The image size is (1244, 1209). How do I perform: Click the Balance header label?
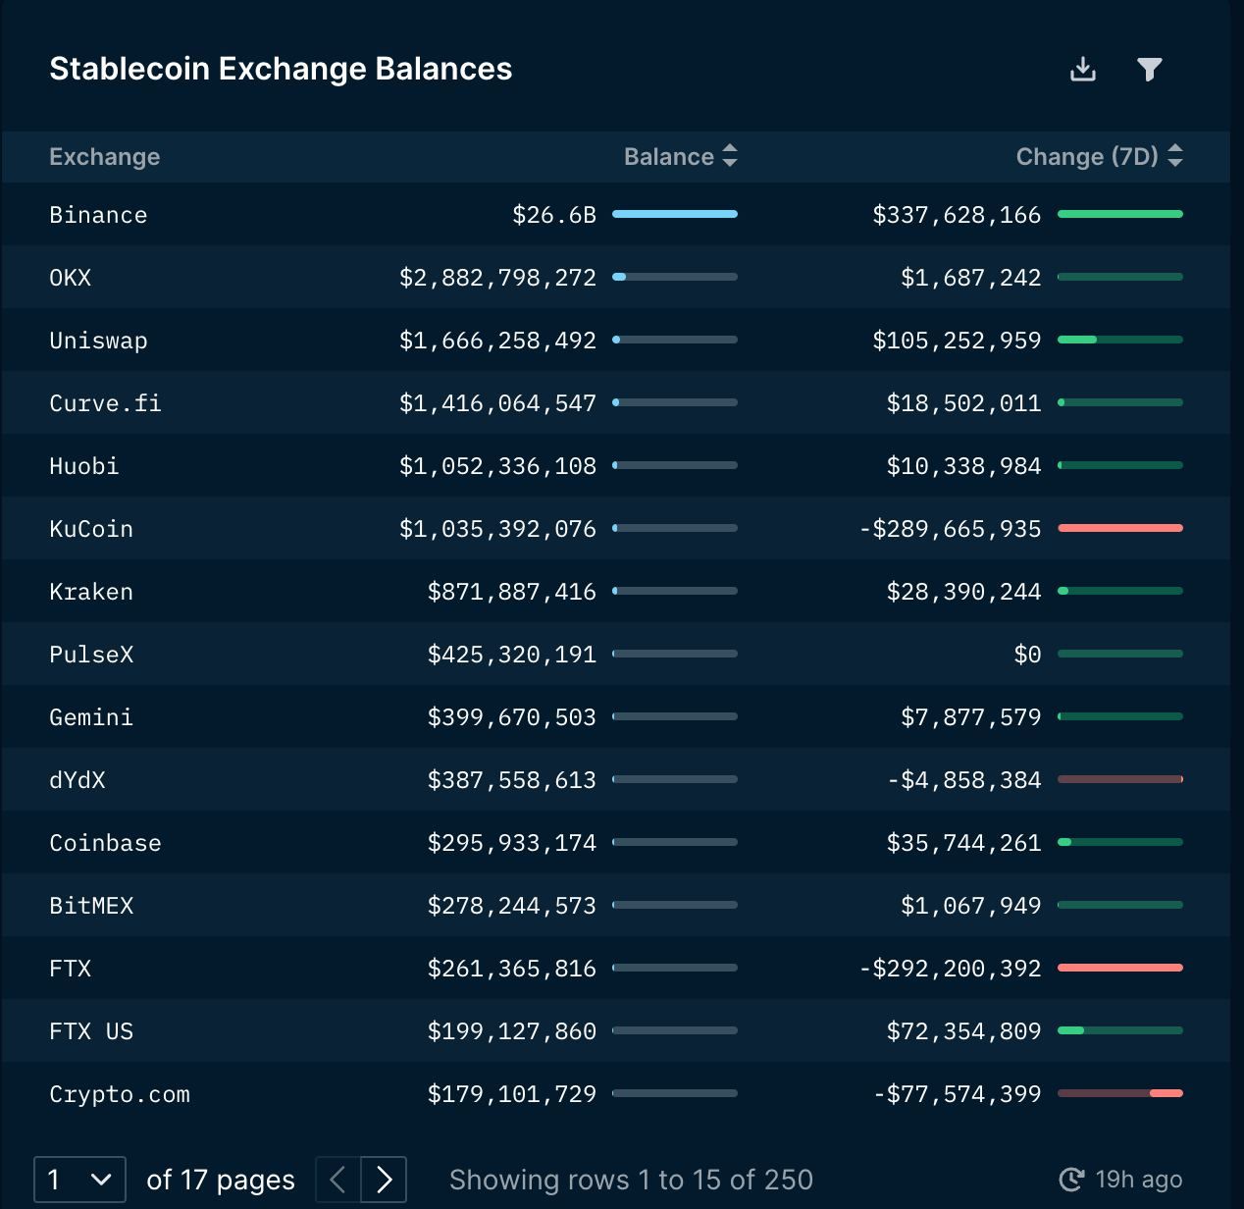coord(669,157)
